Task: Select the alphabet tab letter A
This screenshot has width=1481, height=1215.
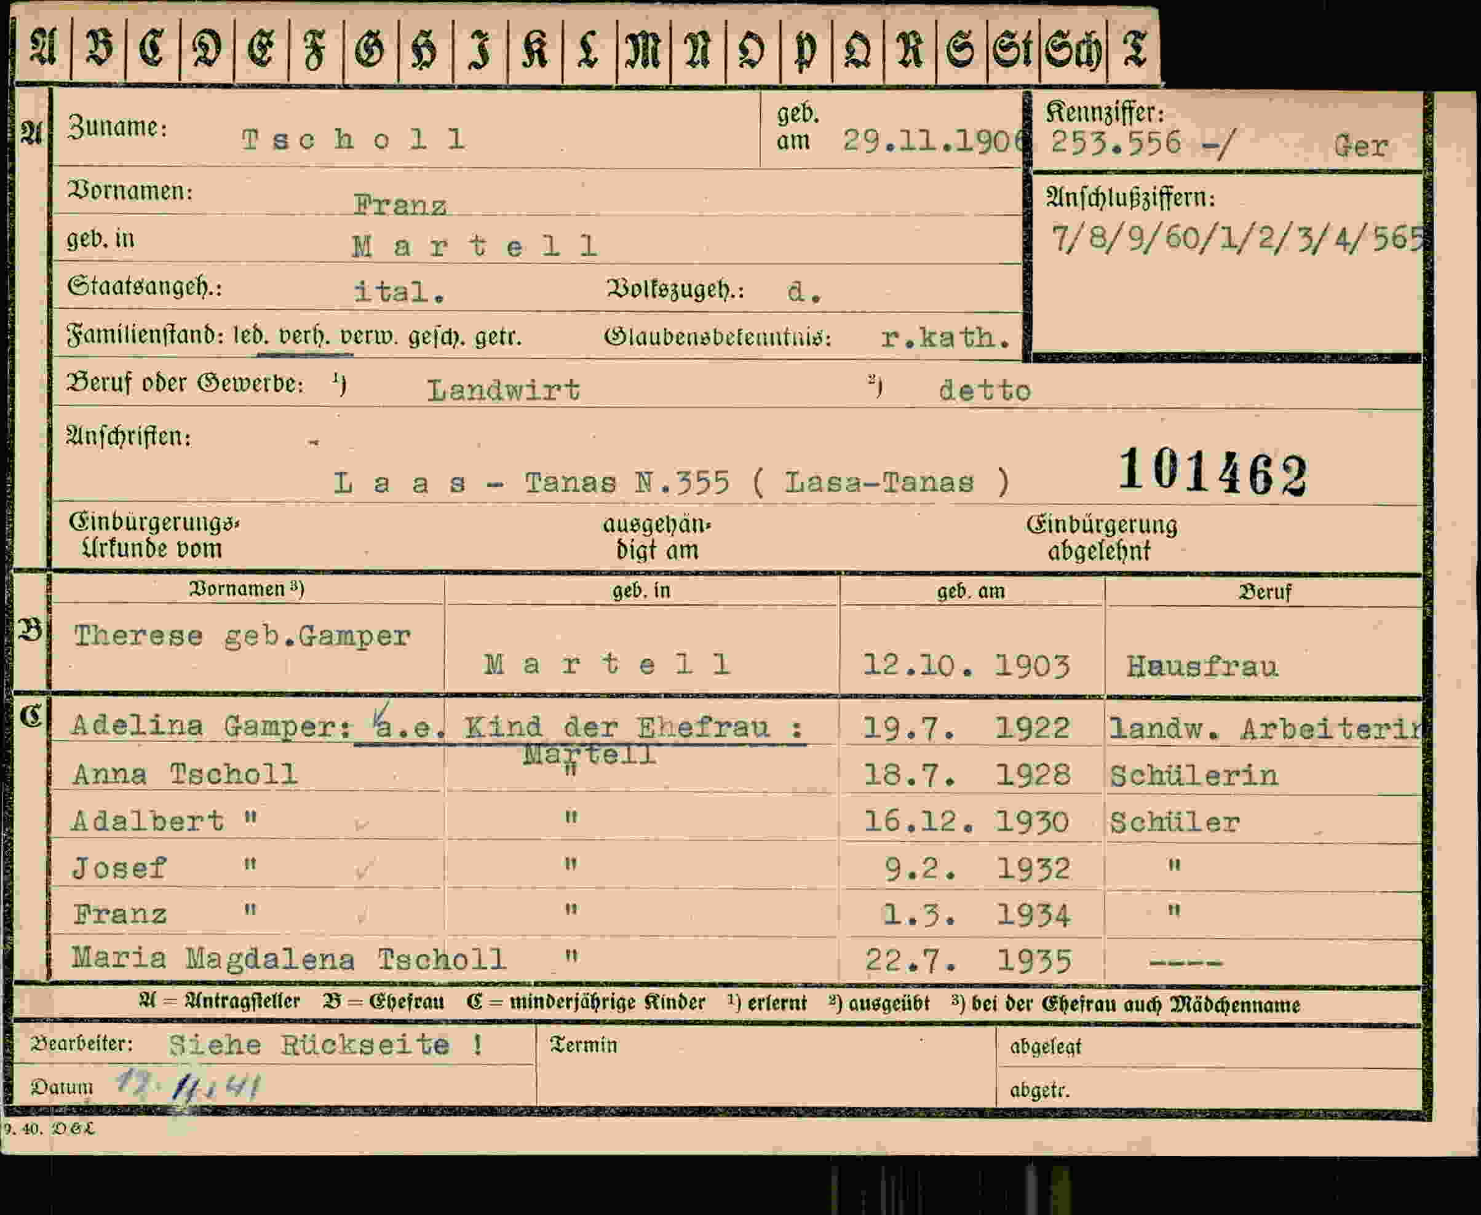Action: point(42,49)
